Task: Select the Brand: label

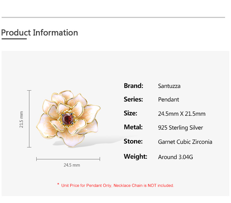Action: tap(133, 86)
